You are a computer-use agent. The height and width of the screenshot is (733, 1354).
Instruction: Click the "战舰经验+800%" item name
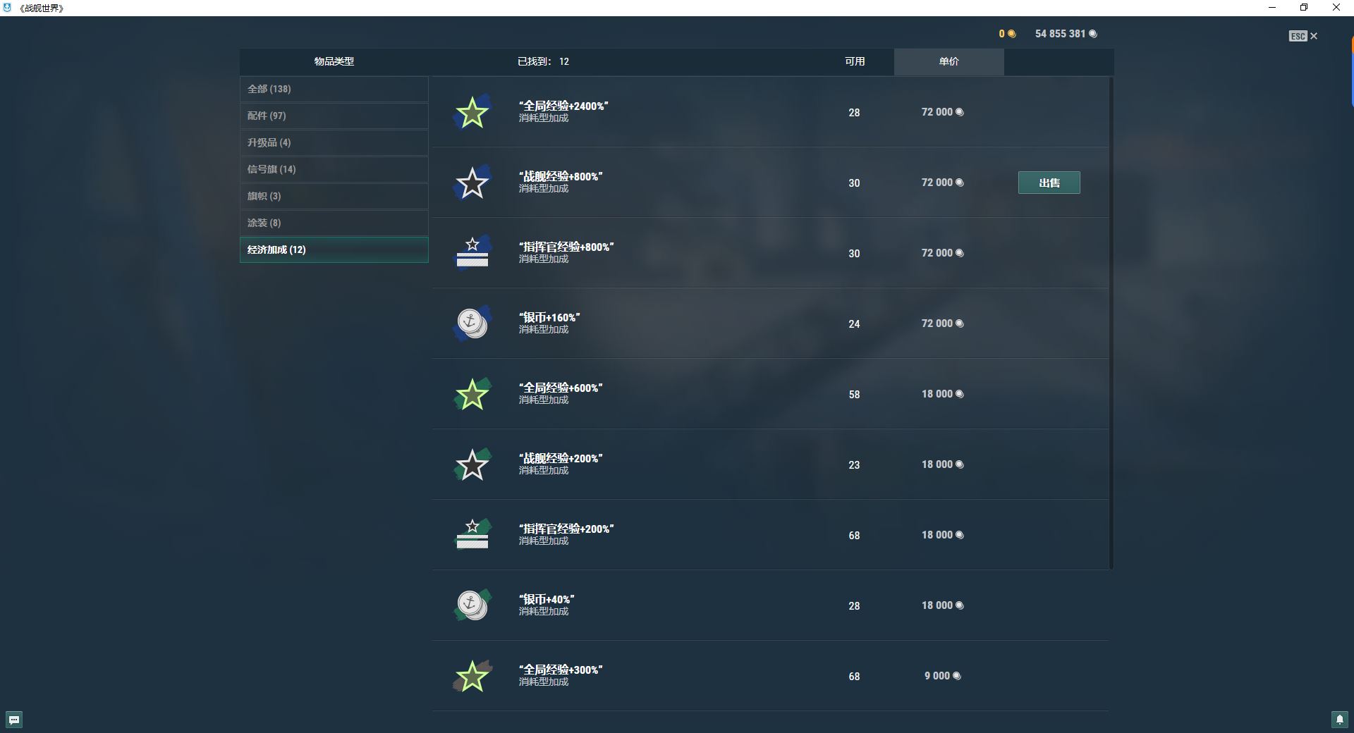pyautogui.click(x=561, y=176)
